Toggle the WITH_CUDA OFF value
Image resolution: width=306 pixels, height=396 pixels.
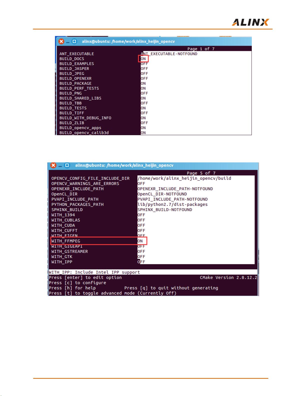click(141, 225)
